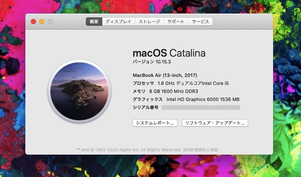Select the サポート tab
Image resolution: width=301 pixels, height=177 pixels.
(x=176, y=22)
